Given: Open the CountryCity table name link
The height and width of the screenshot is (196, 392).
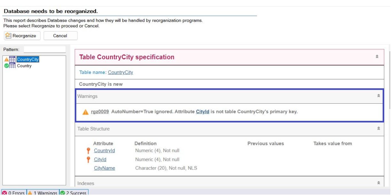Looking at the screenshot, I should (x=120, y=72).
